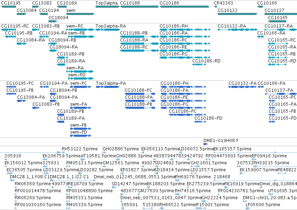Click EST EK159007.5prime

tap(259, 170)
